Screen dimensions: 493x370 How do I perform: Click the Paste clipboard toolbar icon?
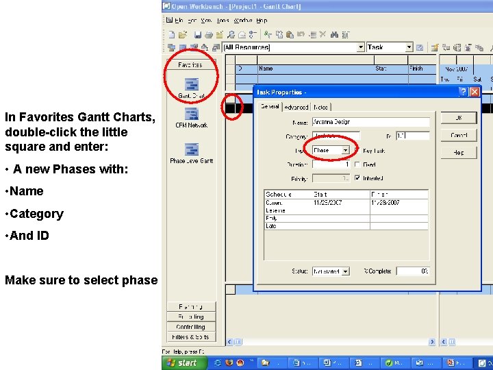290,34
